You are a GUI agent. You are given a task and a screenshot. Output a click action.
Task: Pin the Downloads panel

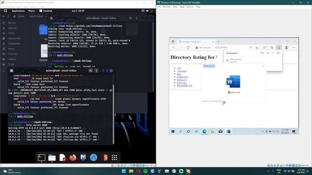pyautogui.click(x=278, y=53)
